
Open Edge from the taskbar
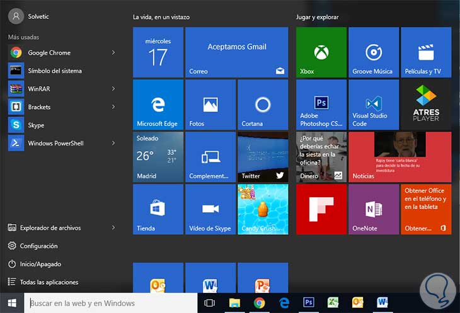[x=284, y=303]
